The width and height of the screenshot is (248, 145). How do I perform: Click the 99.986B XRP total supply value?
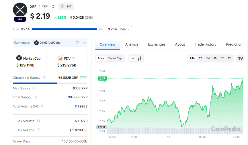pyautogui.click(x=78, y=97)
